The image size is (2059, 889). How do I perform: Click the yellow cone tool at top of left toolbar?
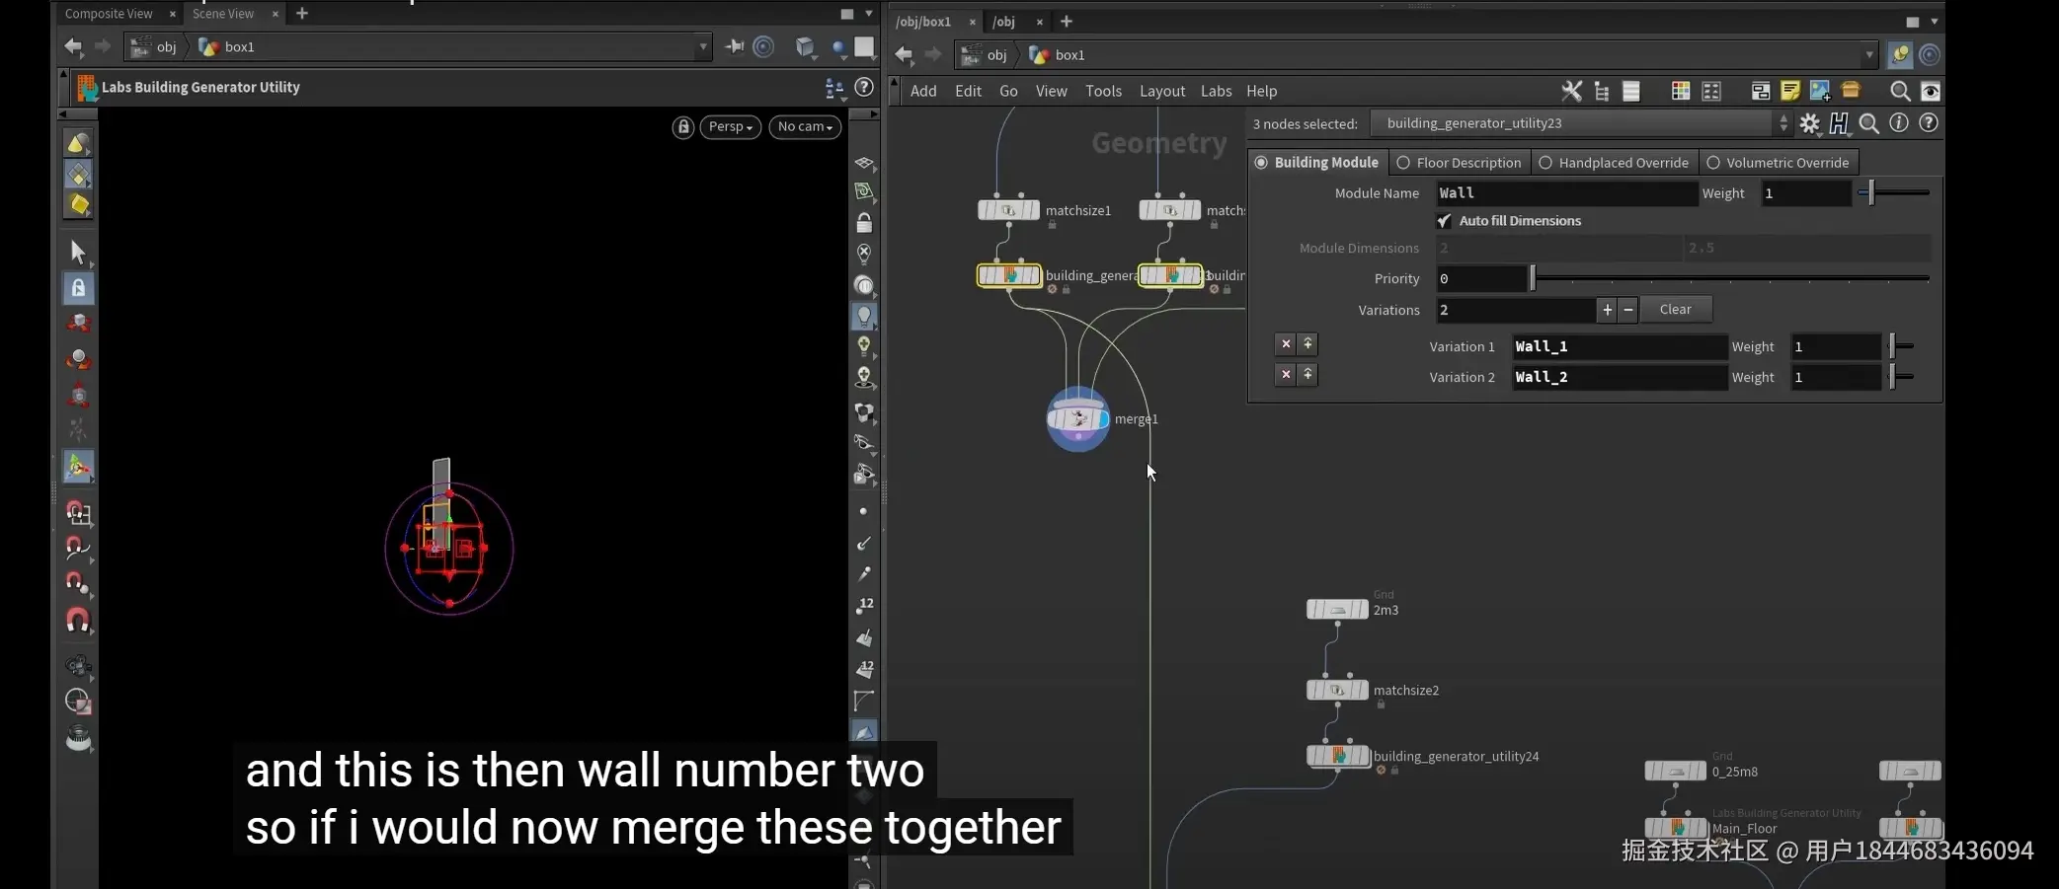(78, 143)
